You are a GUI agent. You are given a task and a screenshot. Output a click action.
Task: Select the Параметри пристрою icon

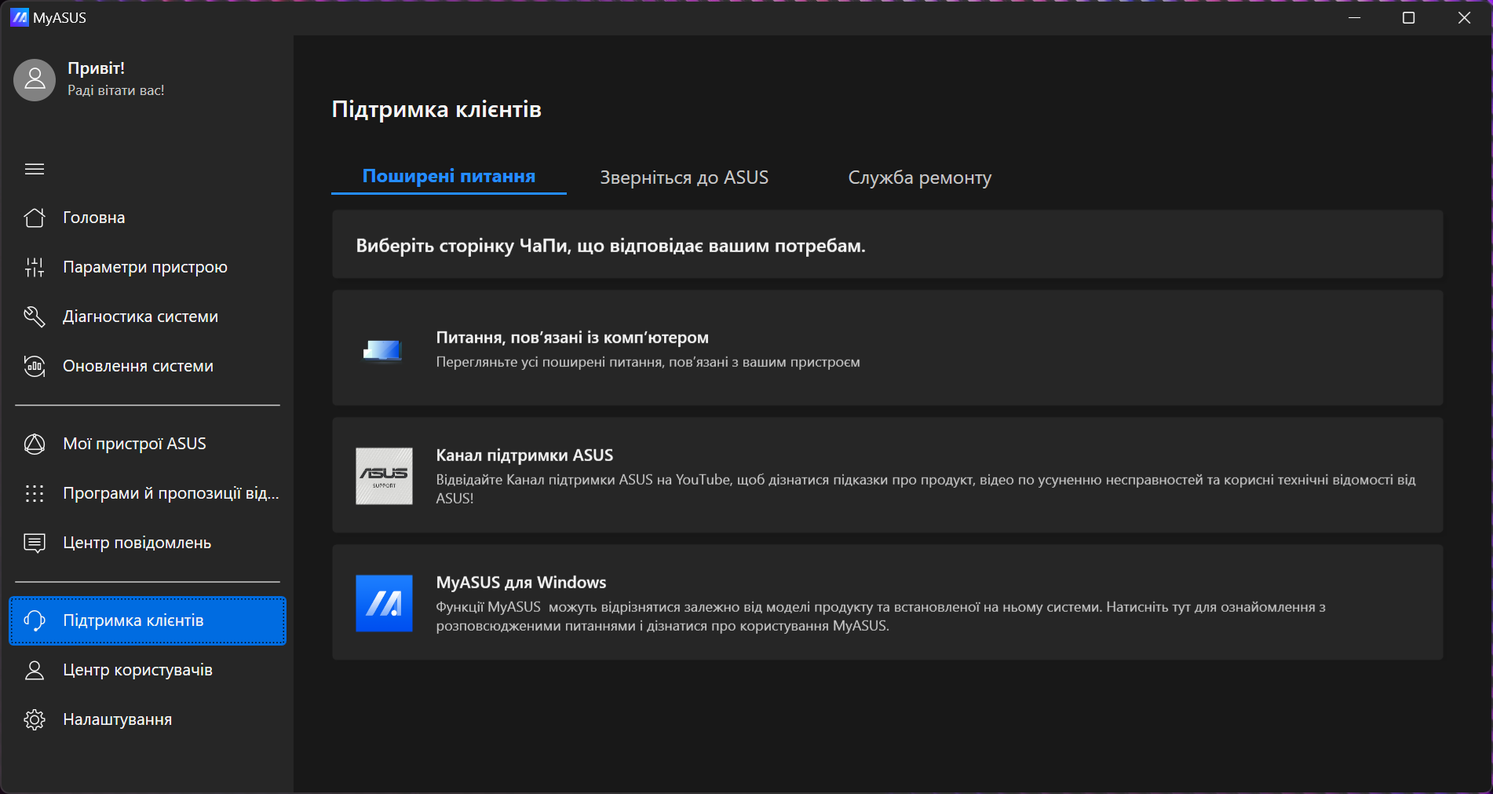pos(35,267)
